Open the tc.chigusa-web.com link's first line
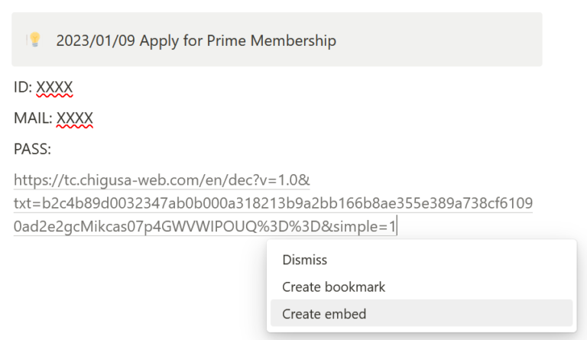The height and width of the screenshot is (340, 587). click(161, 180)
